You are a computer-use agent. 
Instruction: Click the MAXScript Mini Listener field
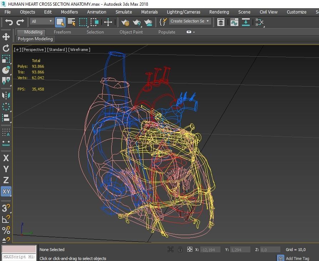(19, 257)
